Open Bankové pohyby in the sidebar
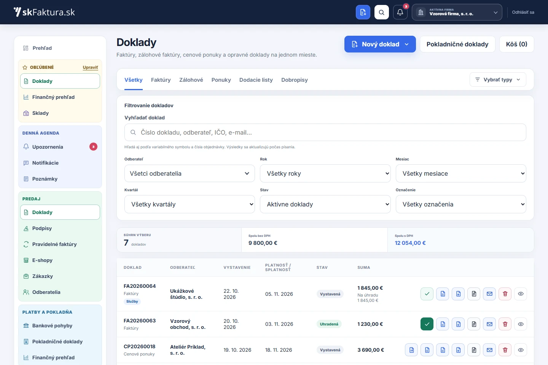The image size is (548, 365). point(60,325)
